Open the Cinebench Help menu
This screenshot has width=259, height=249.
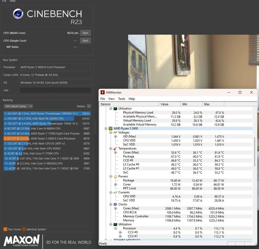click(x=13, y=1)
